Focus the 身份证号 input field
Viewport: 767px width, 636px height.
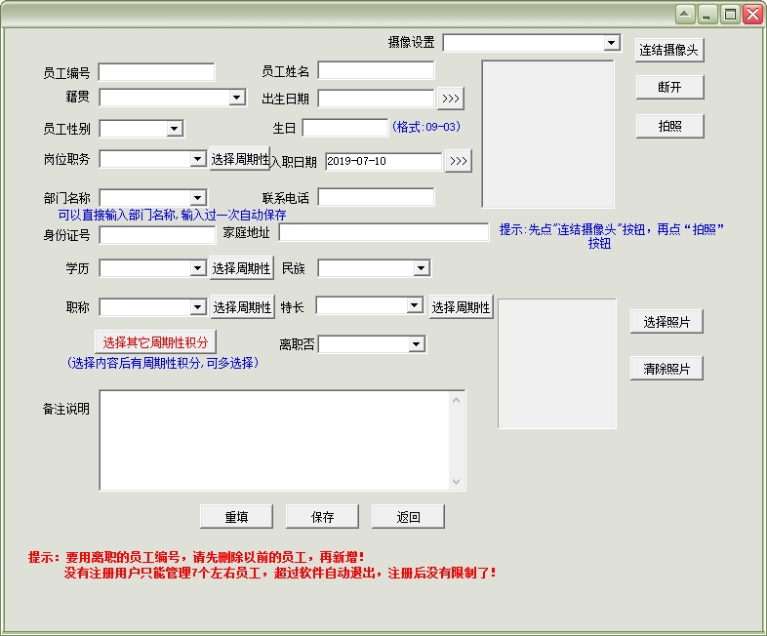point(157,235)
